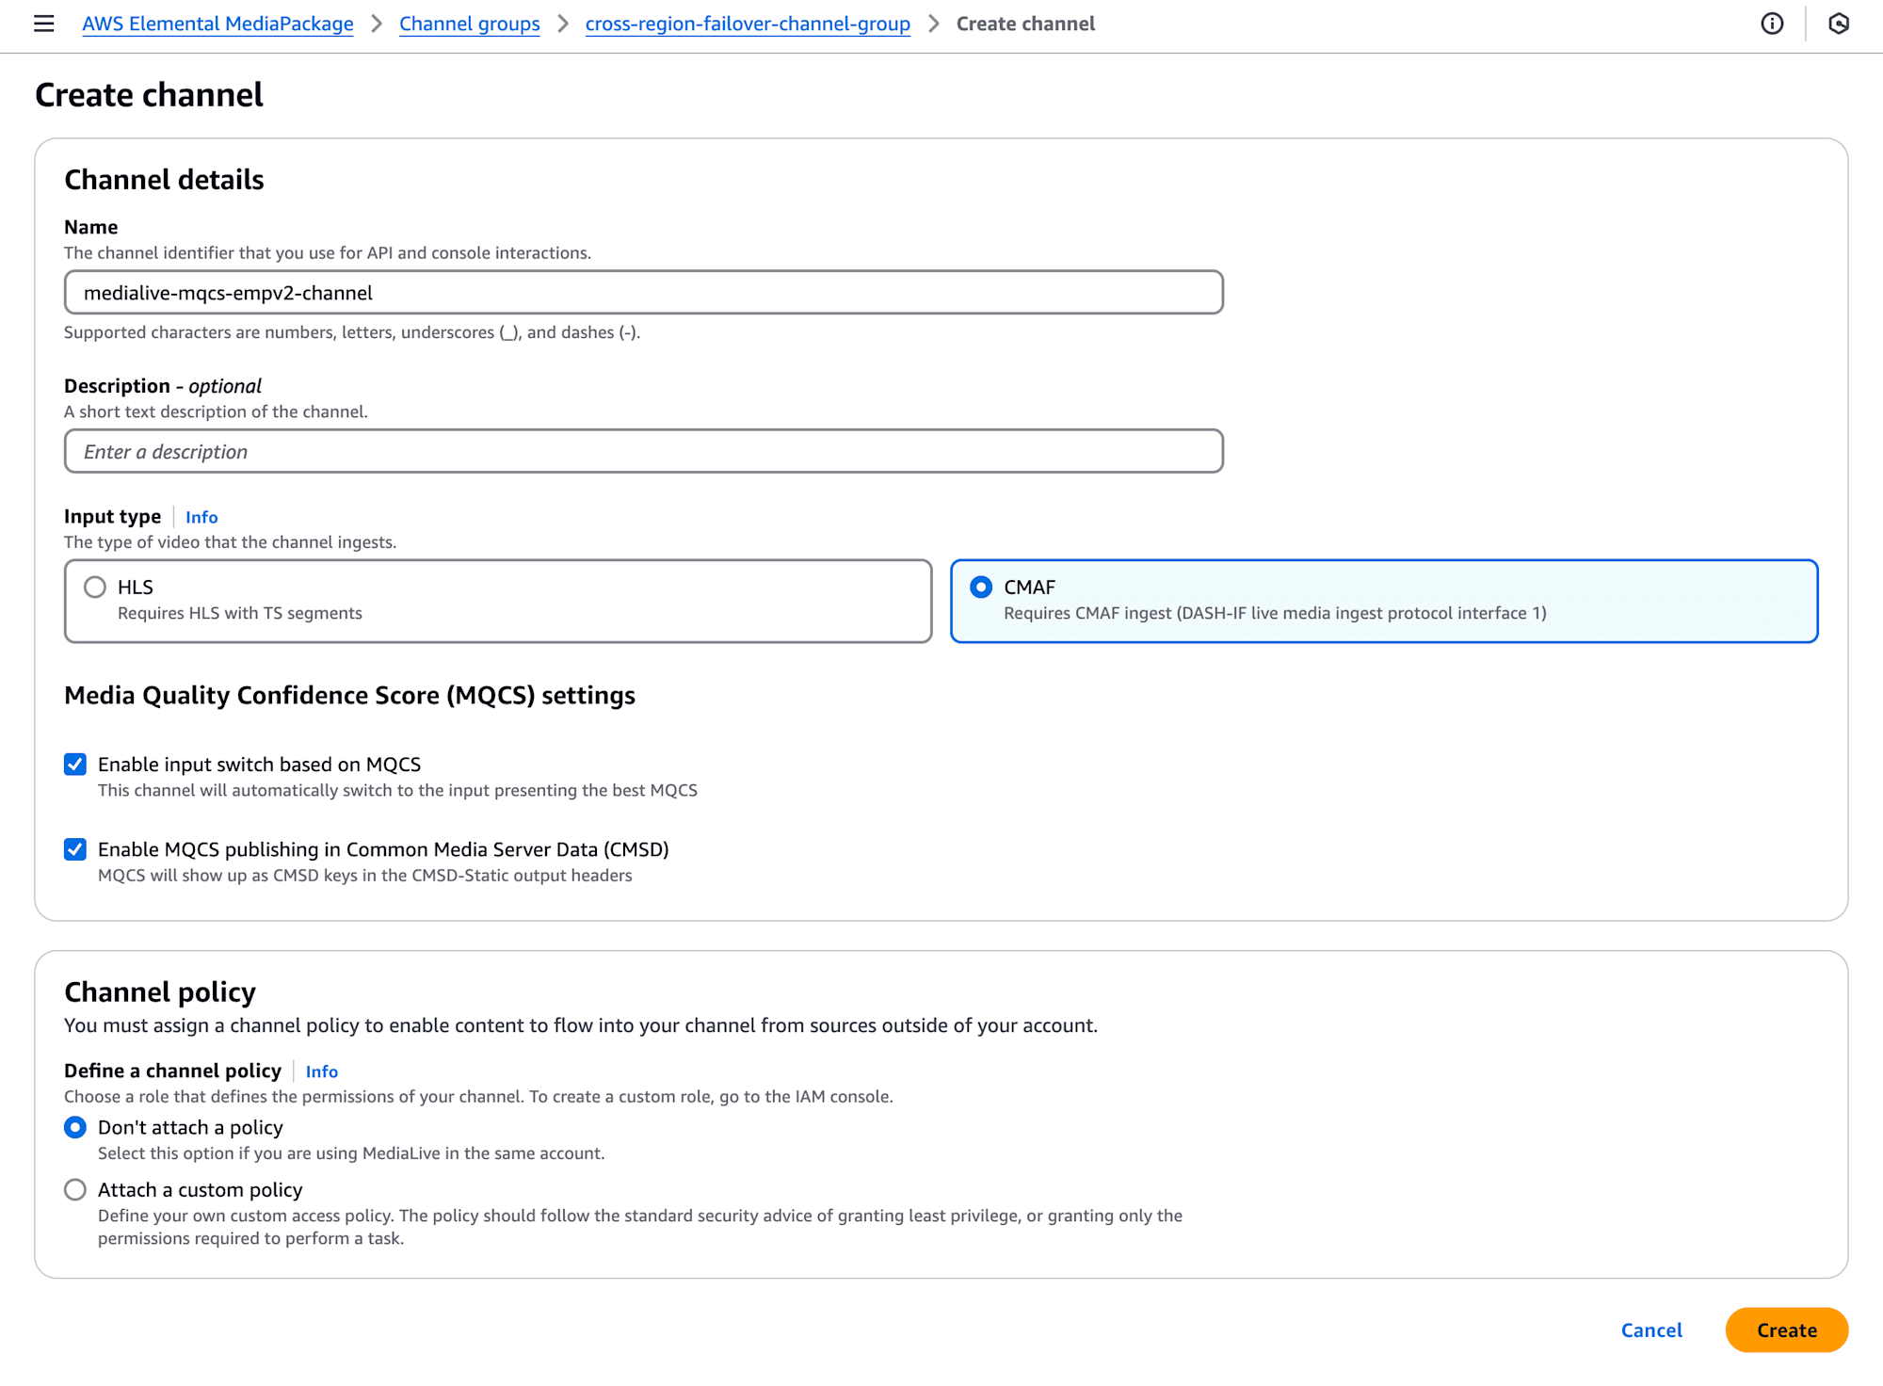Click the current Create channel breadcrumb text
1883x1386 pixels.
(x=1025, y=24)
